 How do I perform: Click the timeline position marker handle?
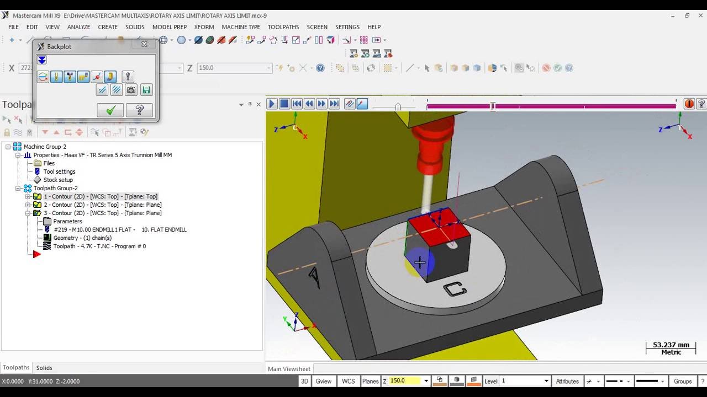(493, 106)
